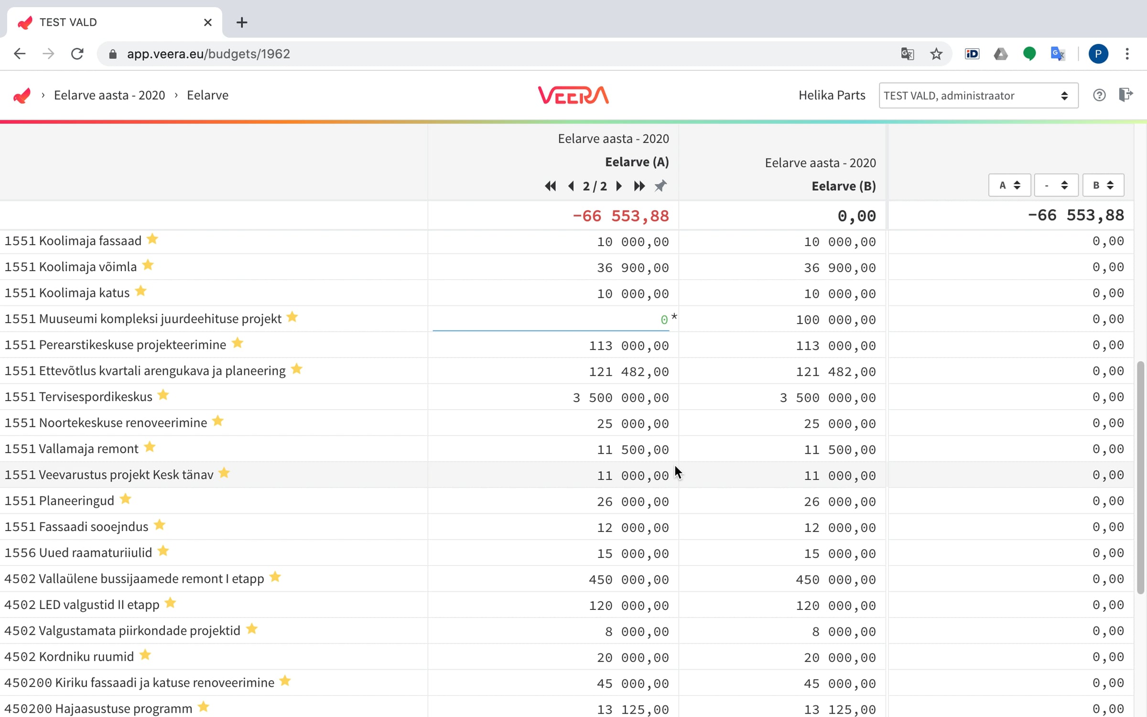The image size is (1147, 717).
Task: Jump to first budget version arrows
Action: 550,186
